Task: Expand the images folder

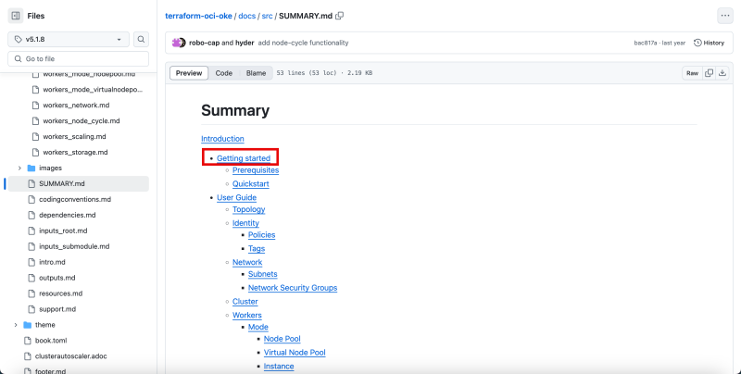Action: click(20, 168)
